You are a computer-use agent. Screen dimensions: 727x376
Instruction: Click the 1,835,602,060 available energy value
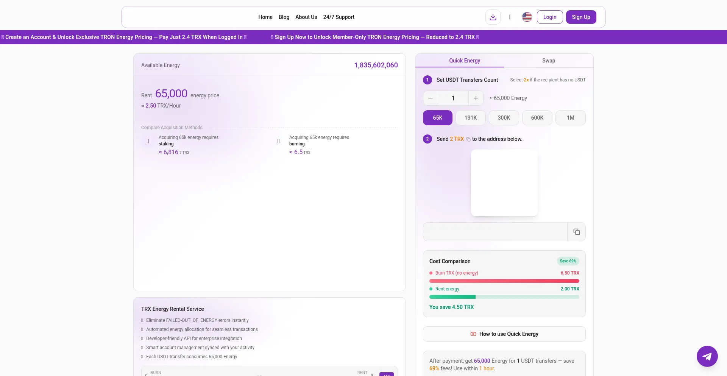click(376, 65)
